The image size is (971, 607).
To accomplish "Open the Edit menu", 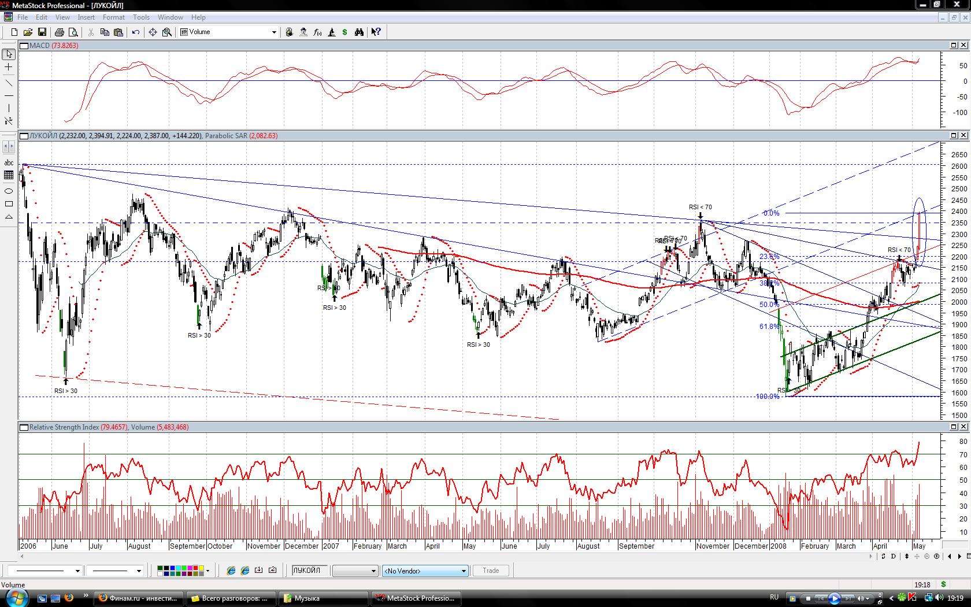I will coord(42,17).
